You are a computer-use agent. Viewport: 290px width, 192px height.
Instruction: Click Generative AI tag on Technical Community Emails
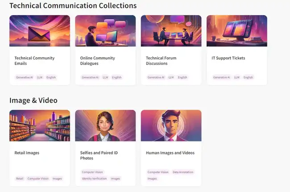coord(25,77)
